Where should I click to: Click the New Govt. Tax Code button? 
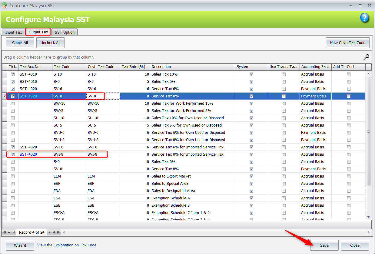click(347, 43)
